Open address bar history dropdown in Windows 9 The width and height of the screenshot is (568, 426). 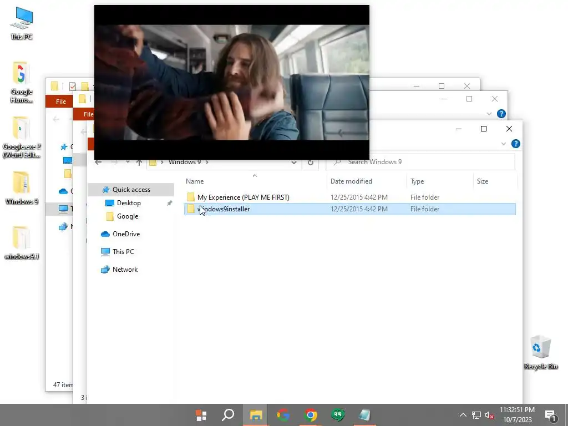[294, 163]
